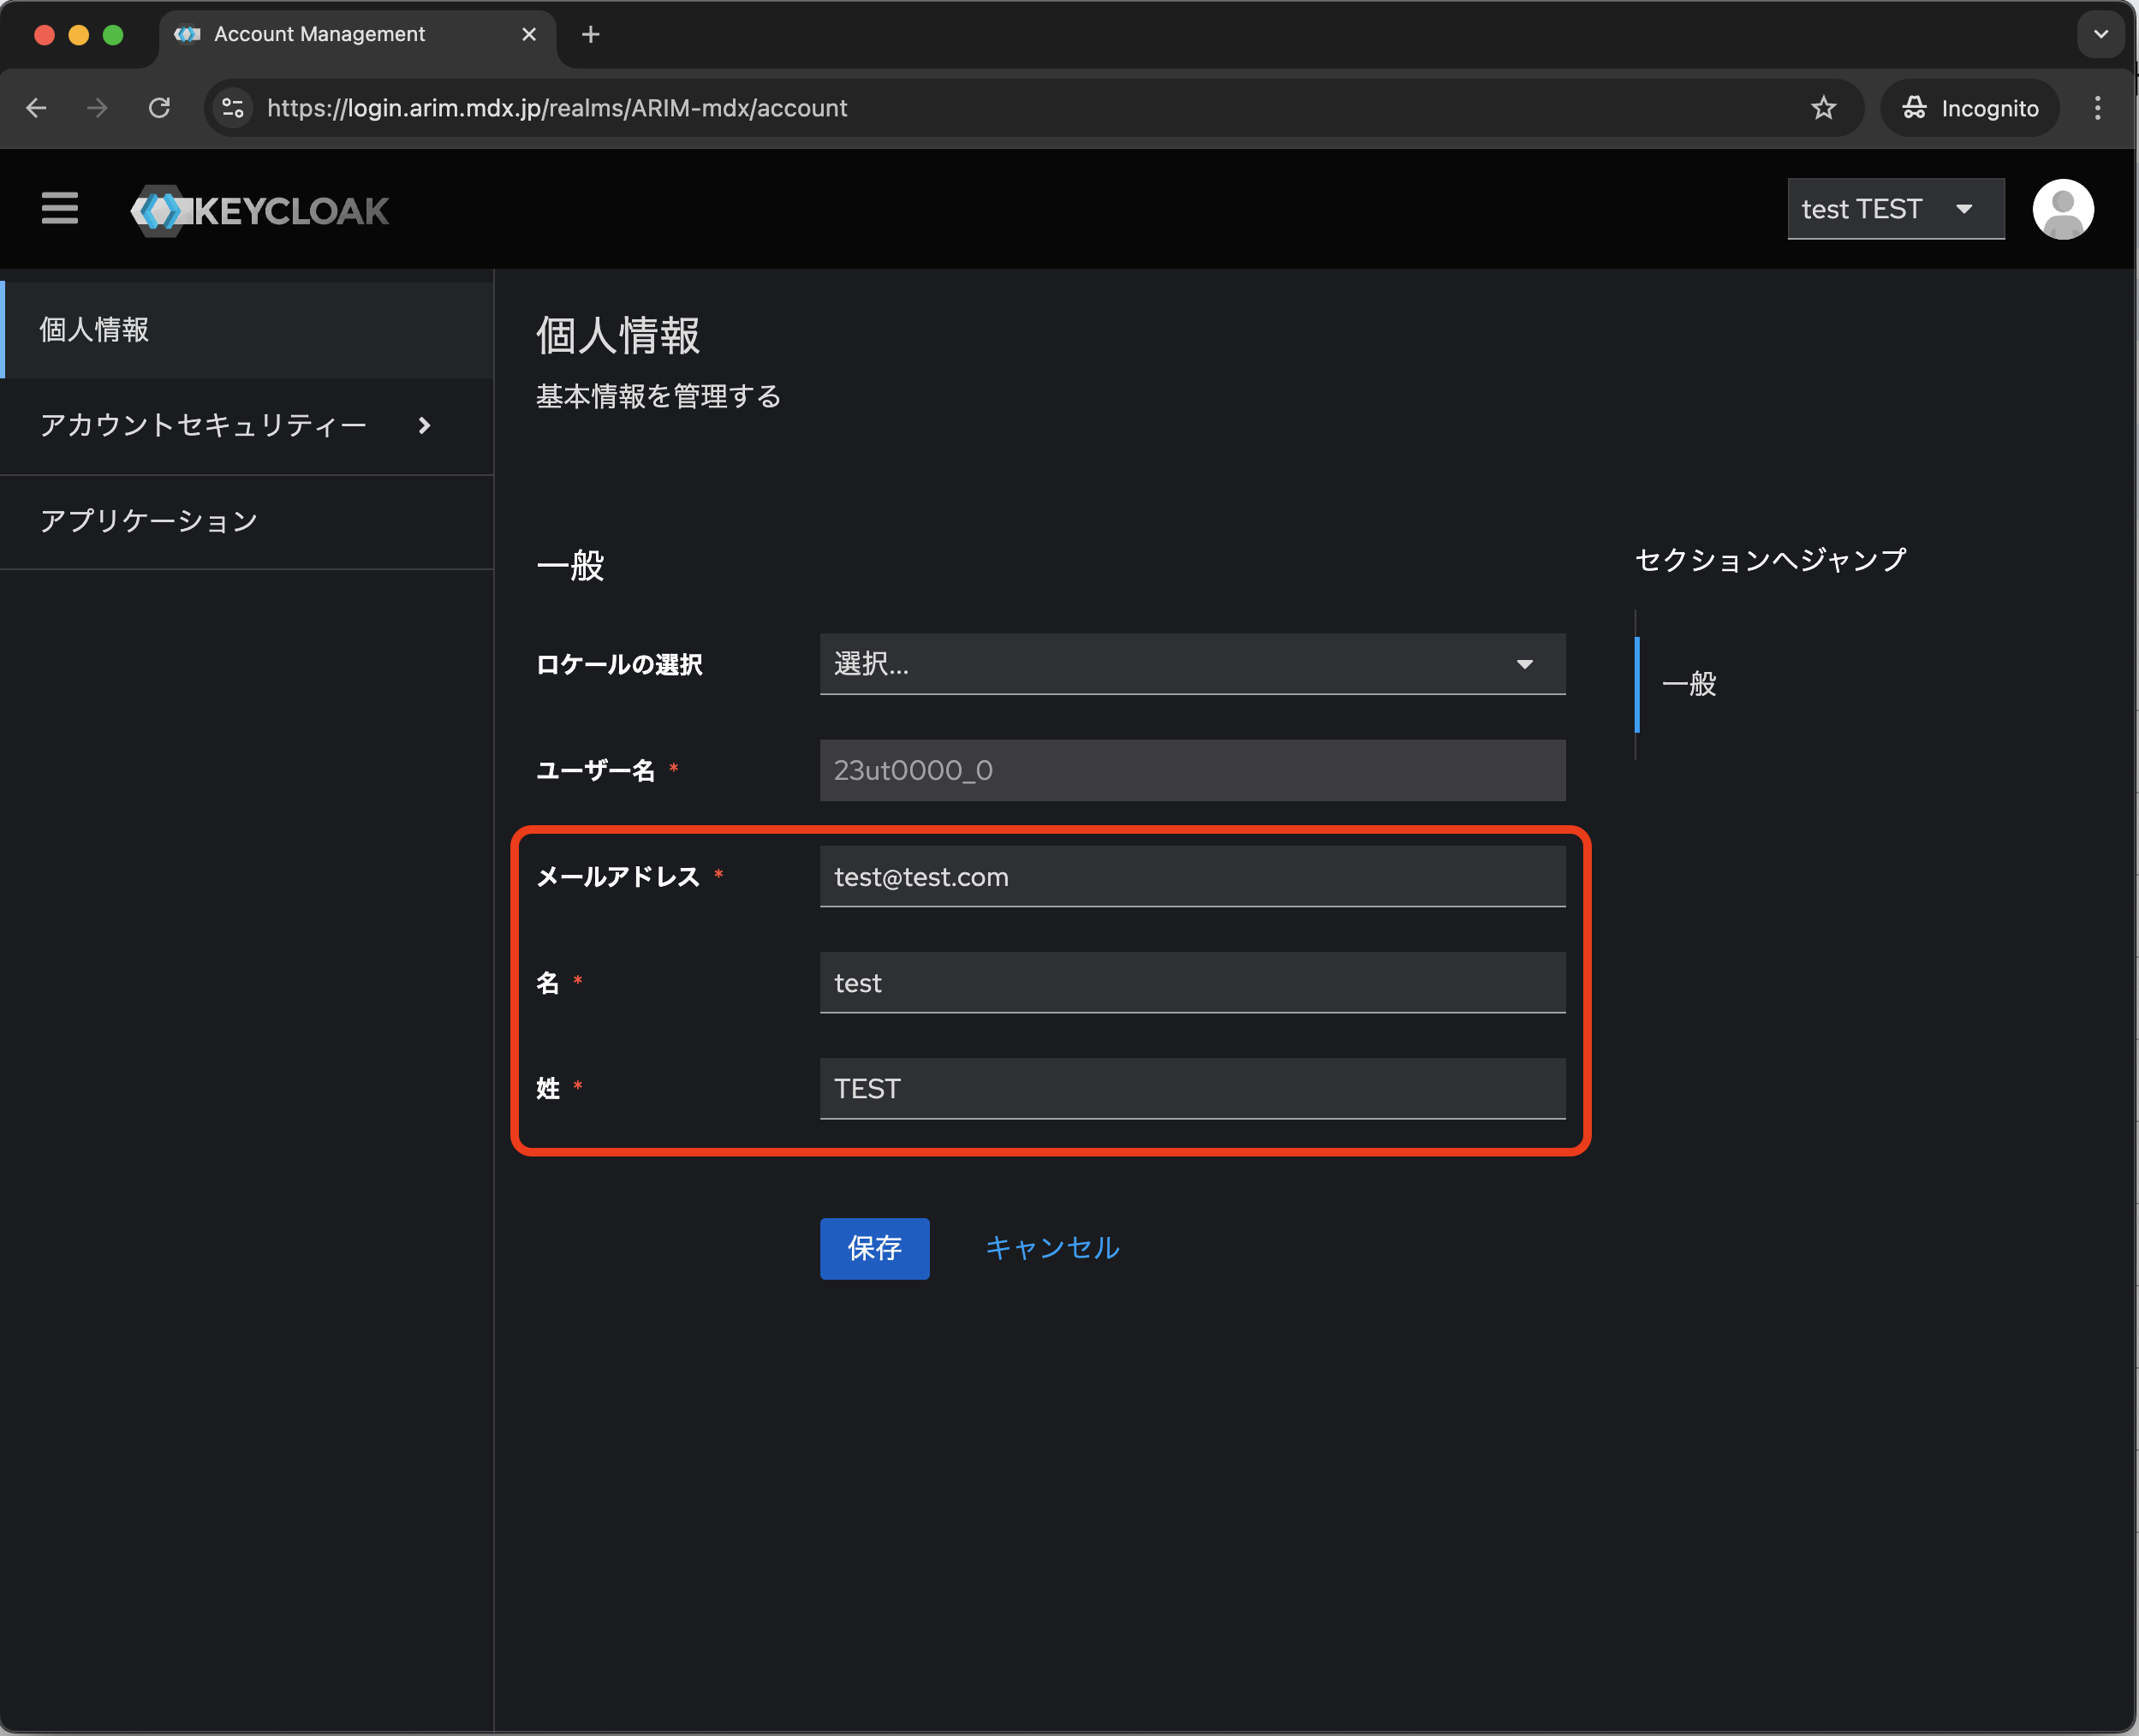Reload the page
Screen dimensions: 2139x1736
[x=159, y=108]
